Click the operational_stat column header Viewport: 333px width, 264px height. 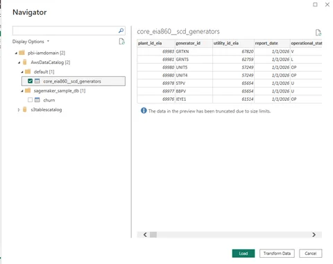(306, 43)
